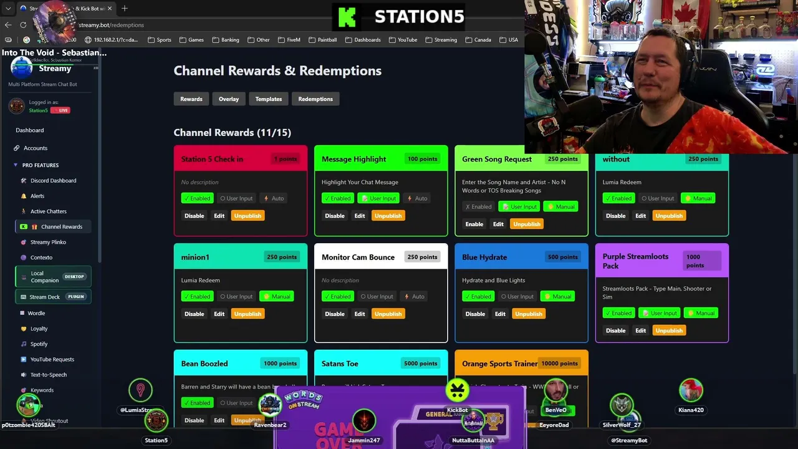Toggle Enabled on Station 5 Check in
Screen dimensions: 798x449
click(x=196, y=198)
